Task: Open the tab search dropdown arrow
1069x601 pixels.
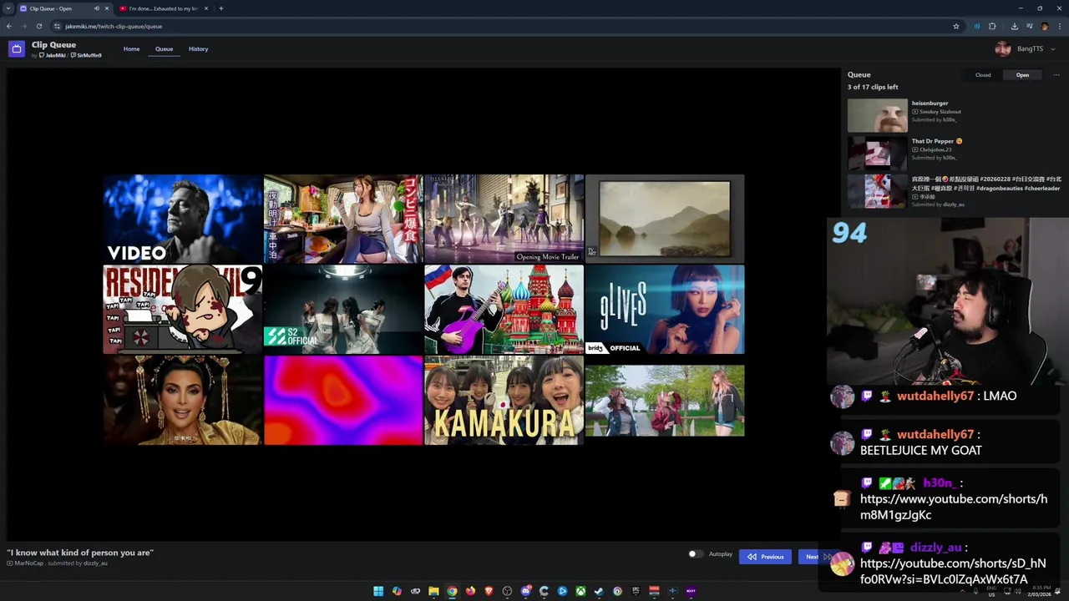Action: click(8, 8)
